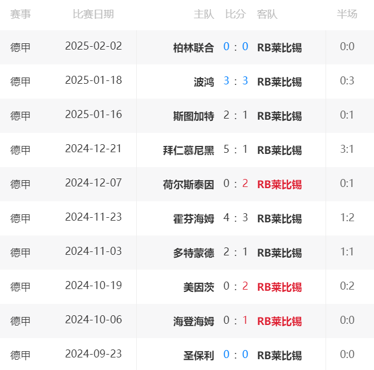Click the 比赛日期 column header

pyautogui.click(x=93, y=14)
